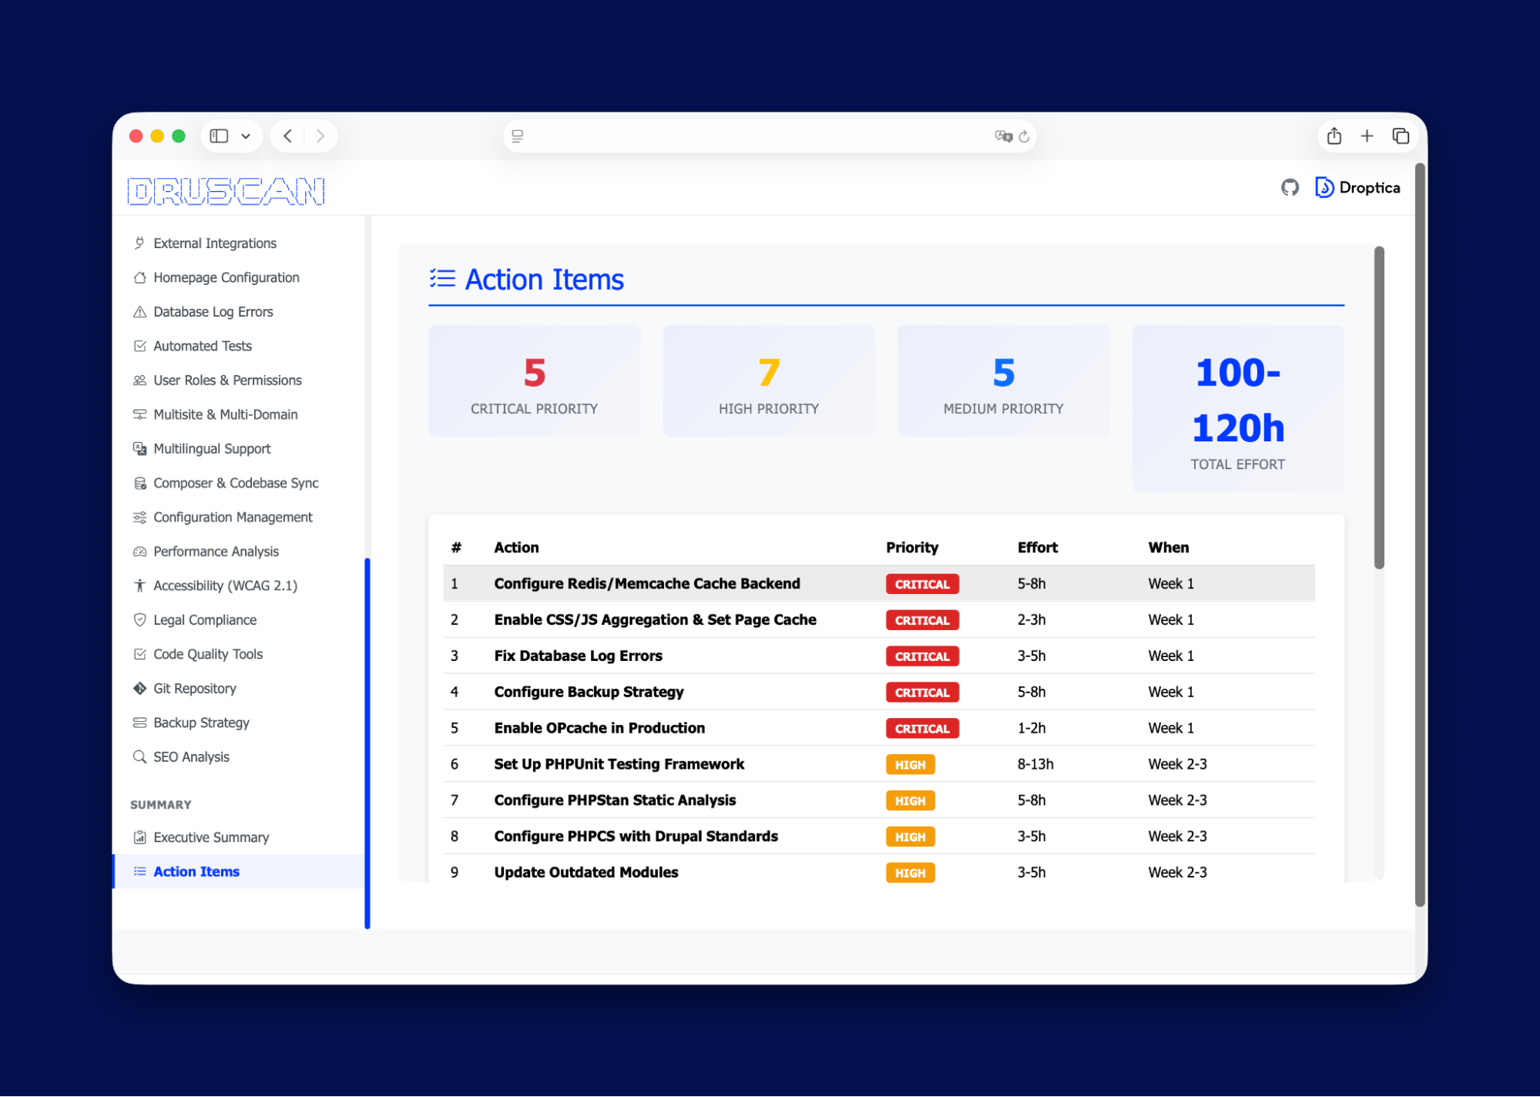Open the Executive Summary section
The image size is (1540, 1097).
point(210,837)
